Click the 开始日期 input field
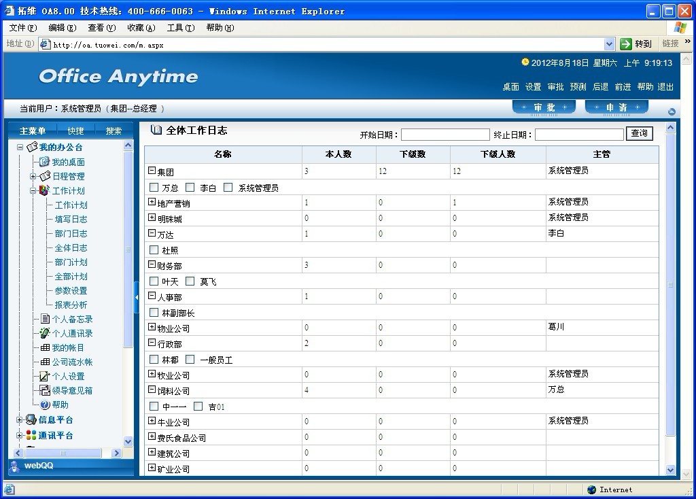696x499 pixels. (445, 135)
